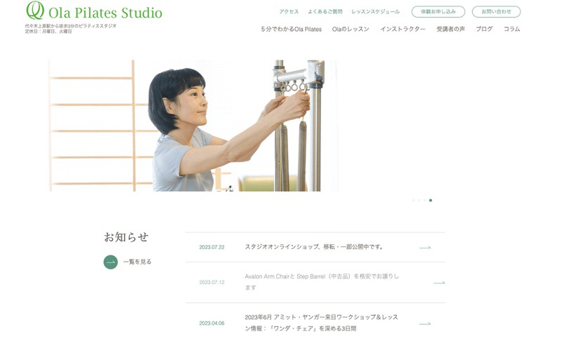Open the よくあるご質問 page
Viewport: 562px width, 341px height.
coord(325,11)
